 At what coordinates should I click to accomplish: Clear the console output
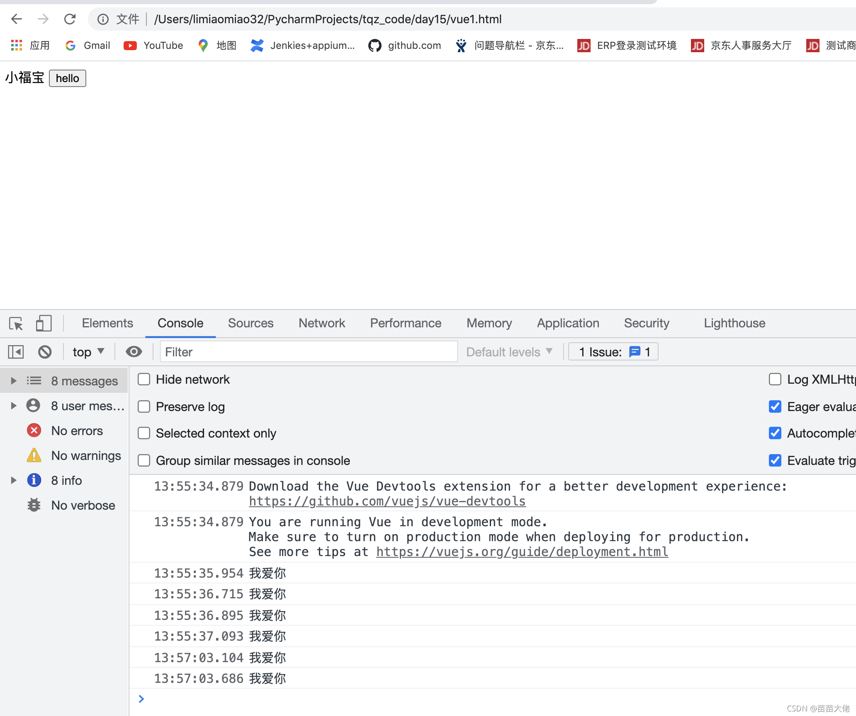45,352
